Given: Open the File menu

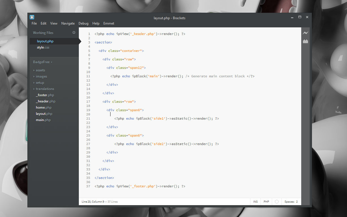Looking at the screenshot, I should tap(34, 23).
